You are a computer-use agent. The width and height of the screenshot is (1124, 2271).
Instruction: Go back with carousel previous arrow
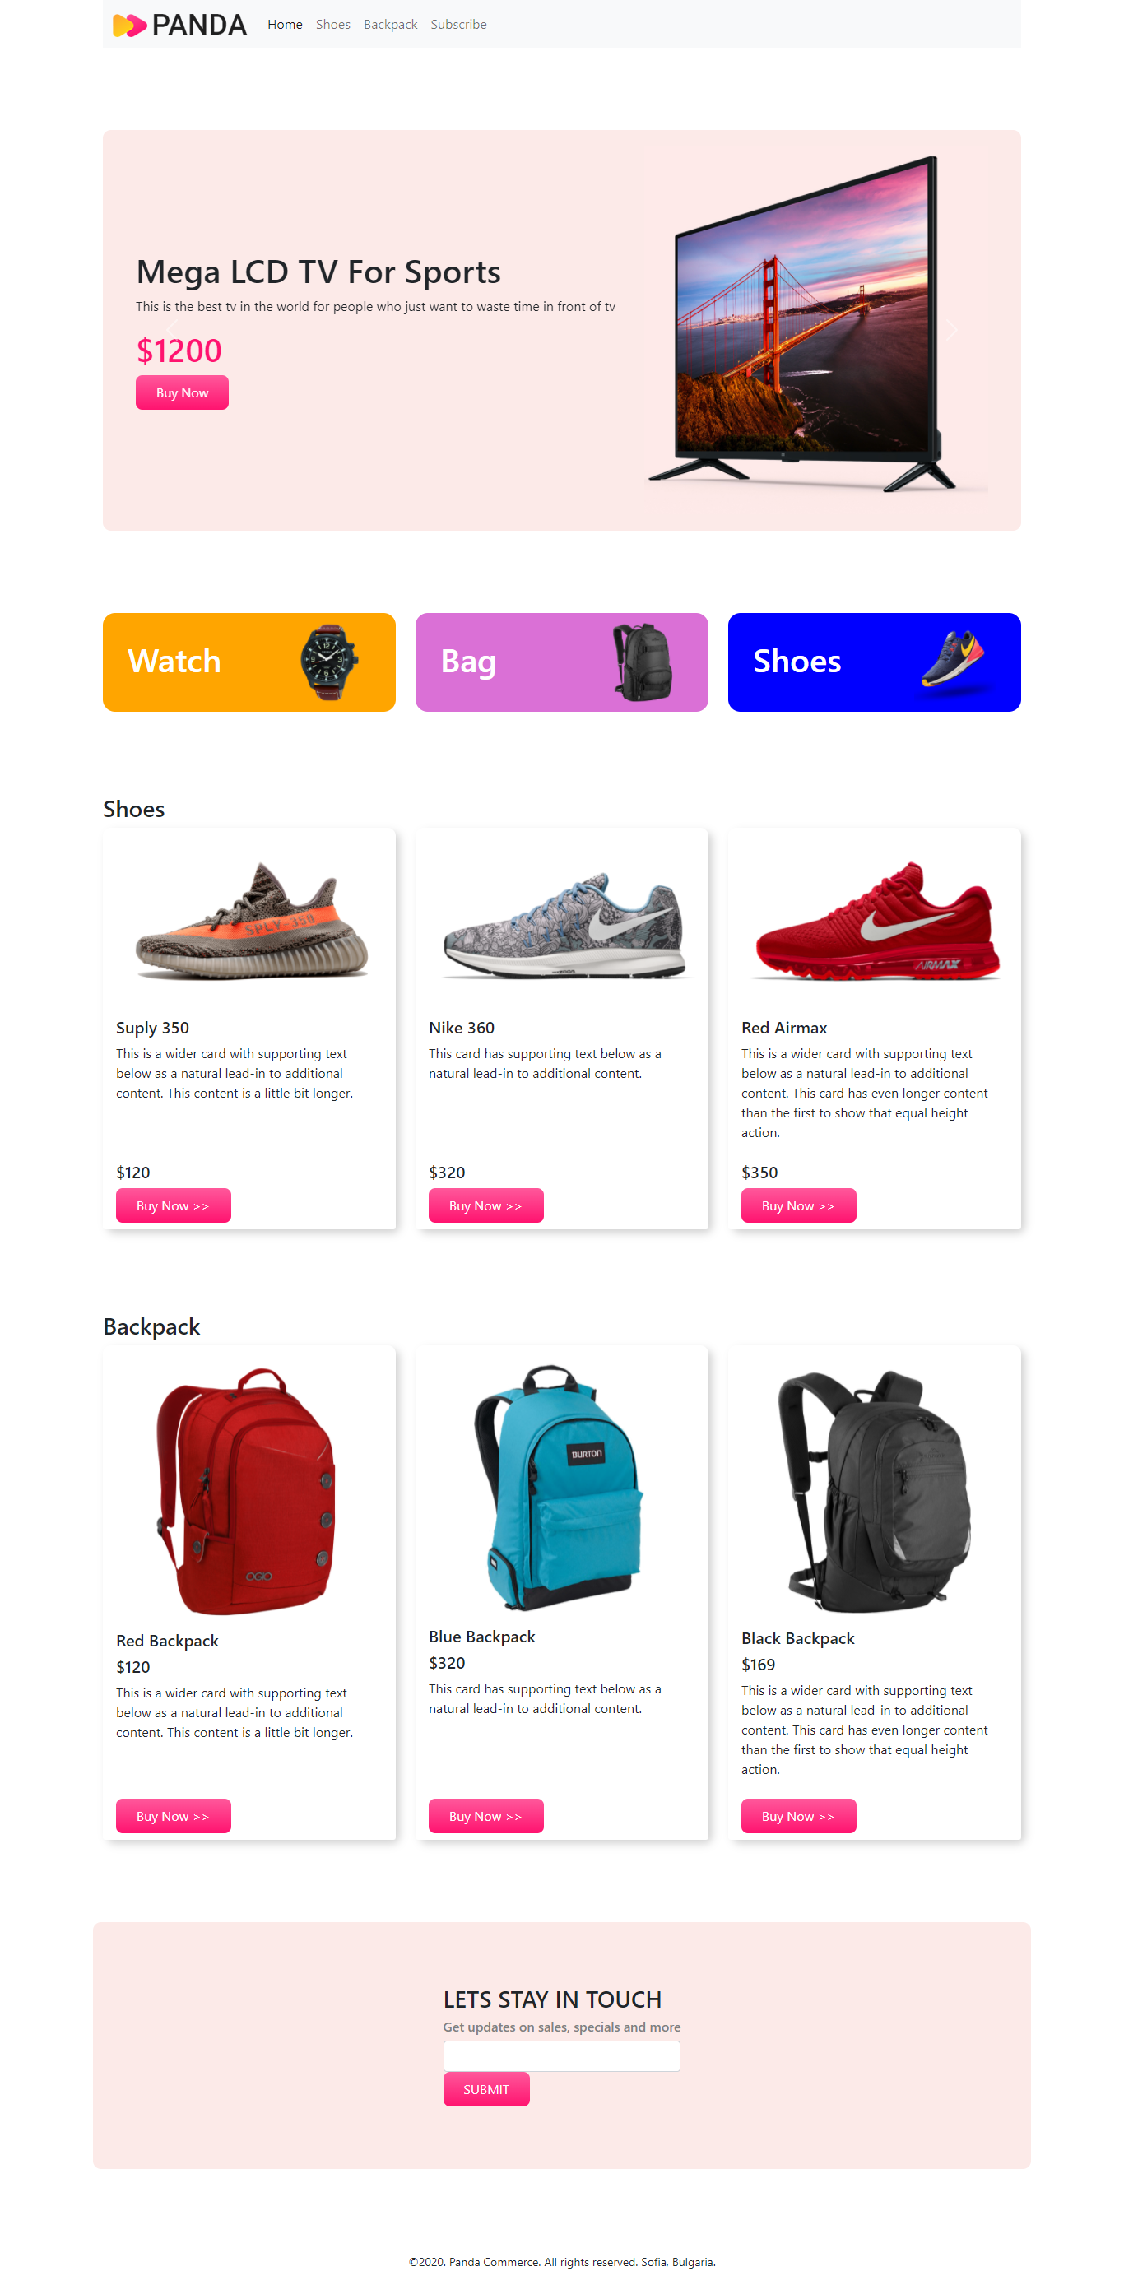tap(172, 331)
